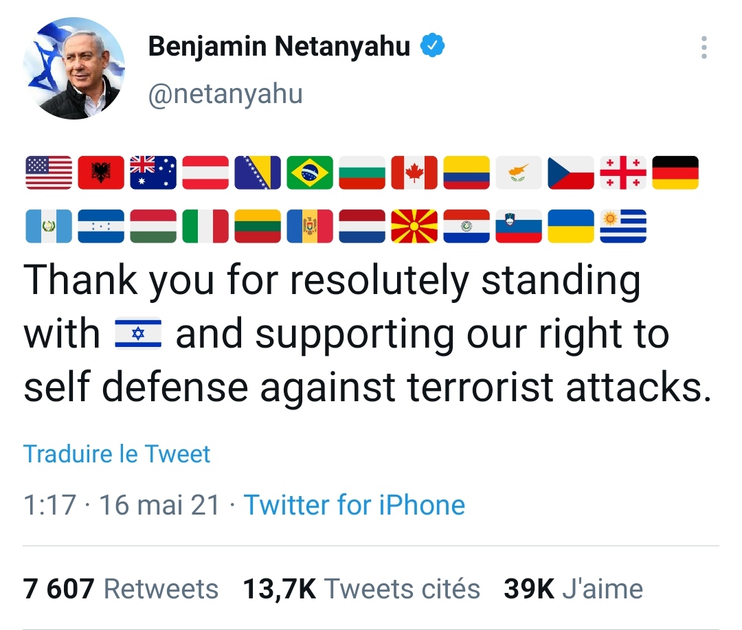Click the Germany flag emoji
The width and height of the screenshot is (742, 630).
pyautogui.click(x=675, y=172)
